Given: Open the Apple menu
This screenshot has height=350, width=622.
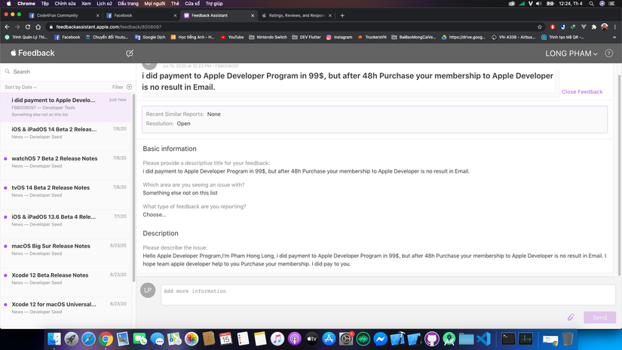Looking at the screenshot, I should [x=9, y=4].
